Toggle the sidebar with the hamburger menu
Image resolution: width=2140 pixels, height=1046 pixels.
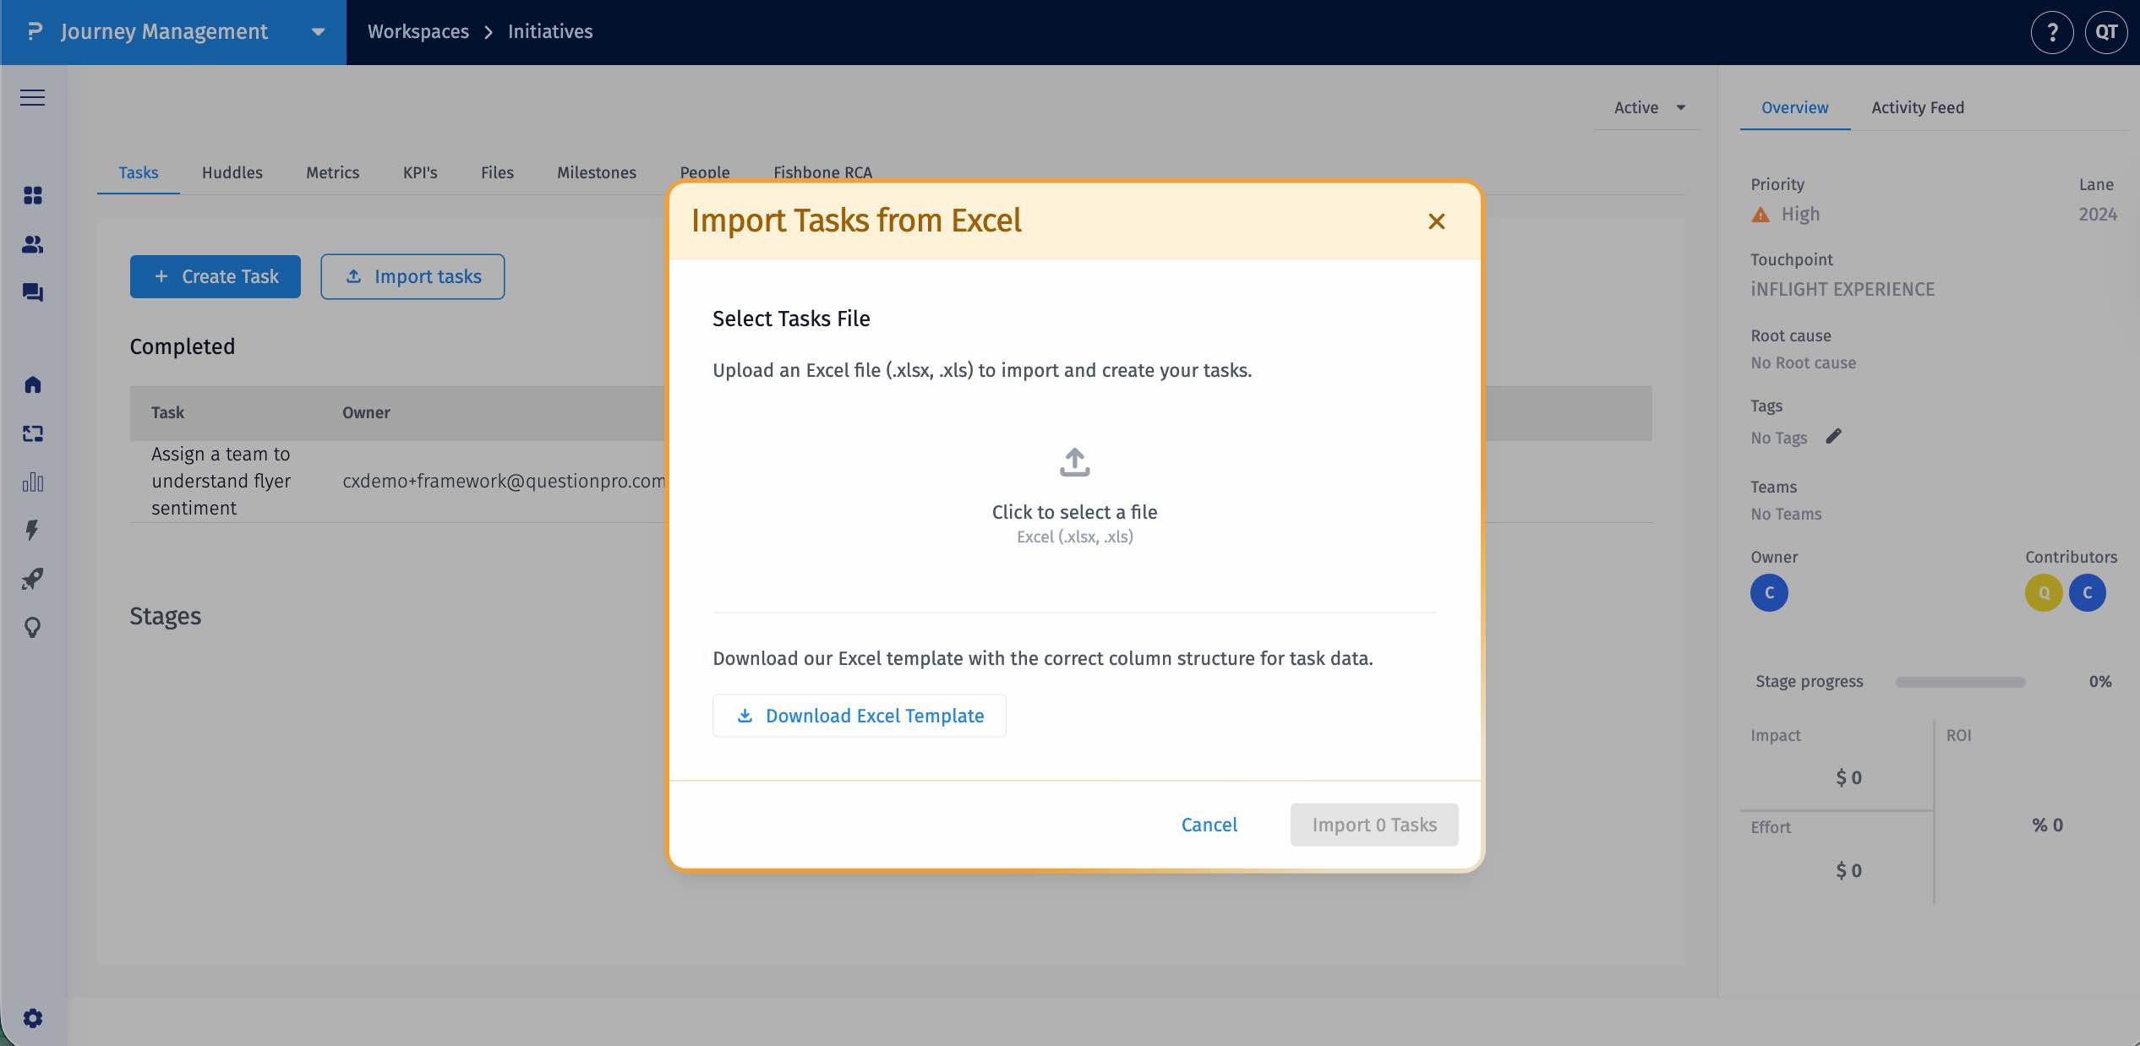coord(33,97)
